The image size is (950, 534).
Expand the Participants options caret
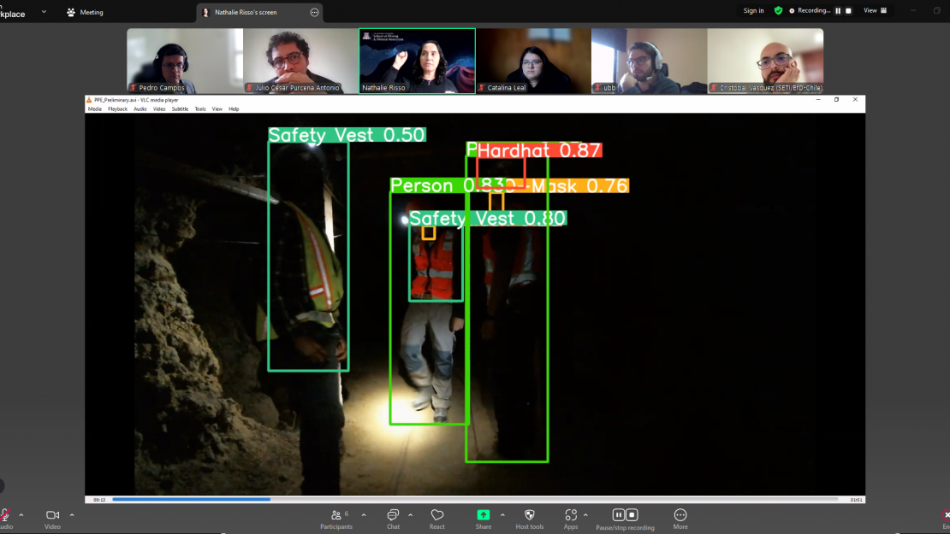(x=364, y=515)
